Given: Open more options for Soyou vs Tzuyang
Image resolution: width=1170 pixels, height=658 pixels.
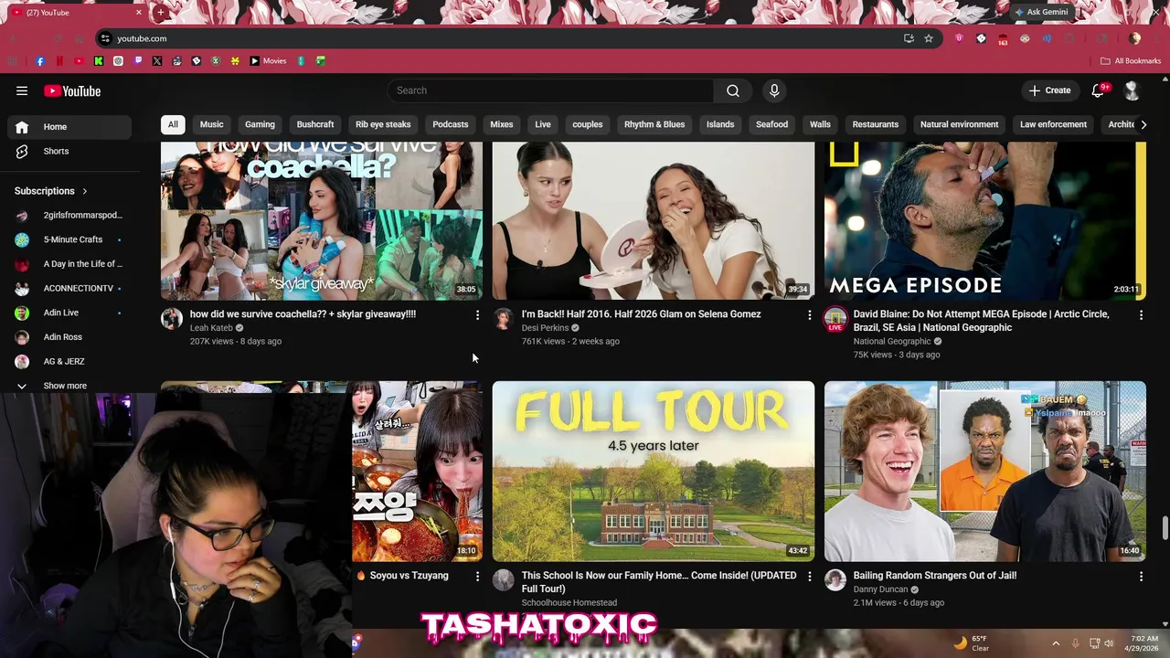Looking at the screenshot, I should pos(477,577).
